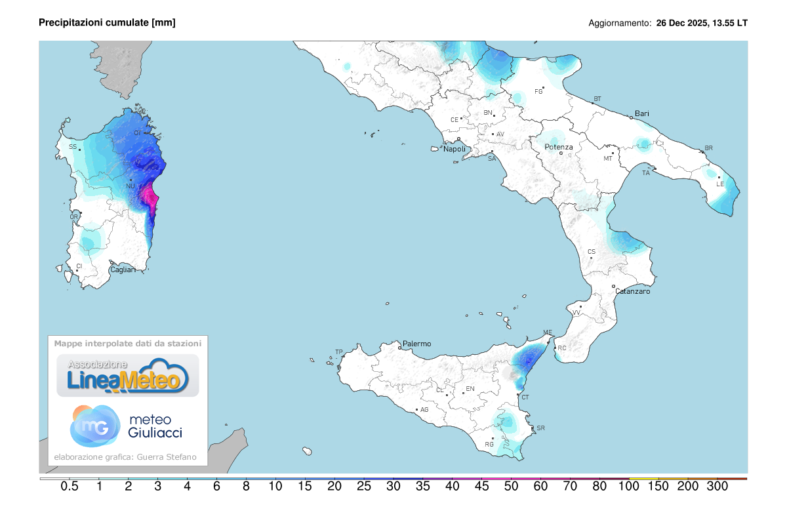Select the LE province label in Puglia
The width and height of the screenshot is (787, 505).
pyautogui.click(x=719, y=184)
